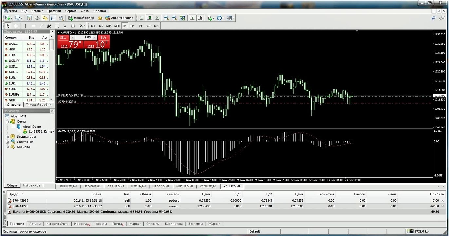
Task: Select EURJPY row in Market Watch
Action: pyautogui.click(x=26, y=94)
